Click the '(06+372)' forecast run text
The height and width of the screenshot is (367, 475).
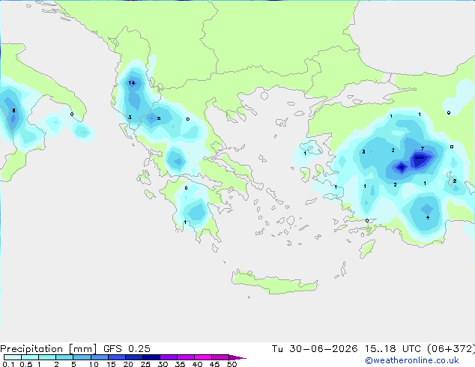(451, 349)
